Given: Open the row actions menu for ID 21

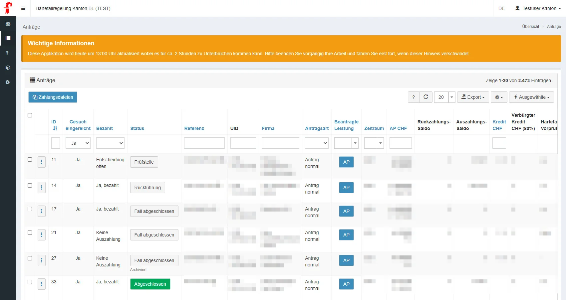Looking at the screenshot, I should (x=42, y=235).
